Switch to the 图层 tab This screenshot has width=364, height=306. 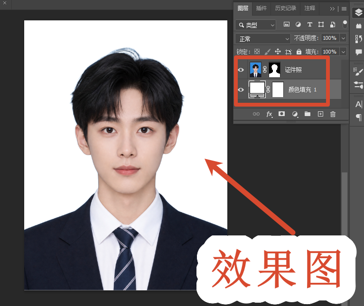pyautogui.click(x=243, y=9)
